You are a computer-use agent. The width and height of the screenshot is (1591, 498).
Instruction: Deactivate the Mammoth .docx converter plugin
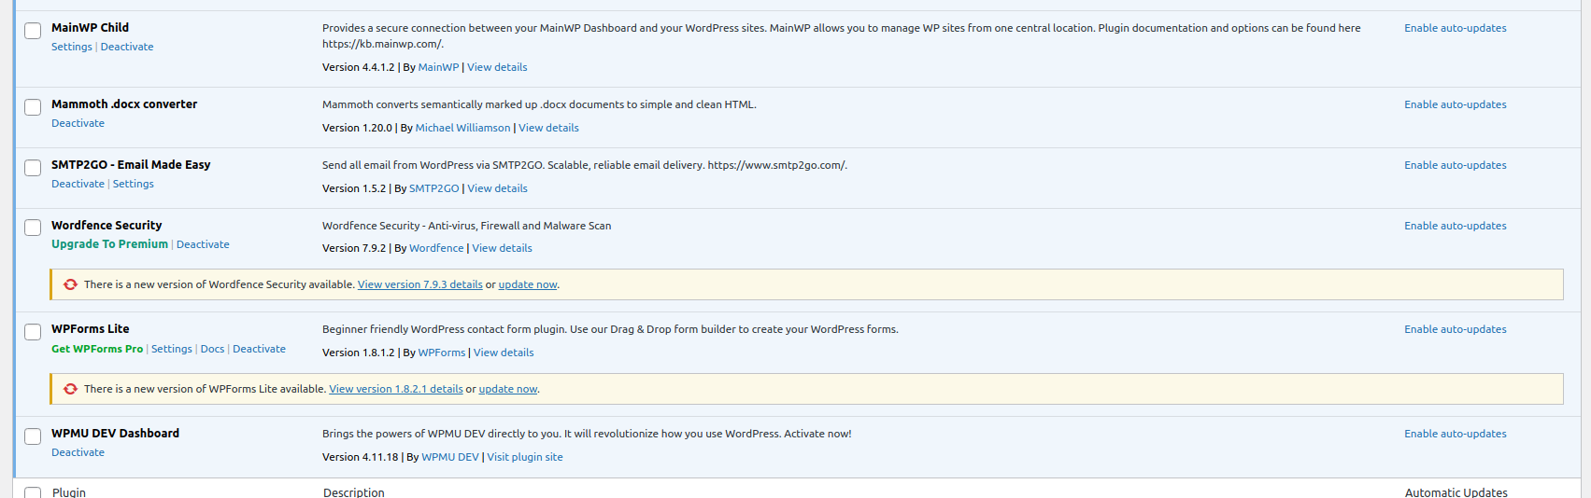click(x=78, y=123)
